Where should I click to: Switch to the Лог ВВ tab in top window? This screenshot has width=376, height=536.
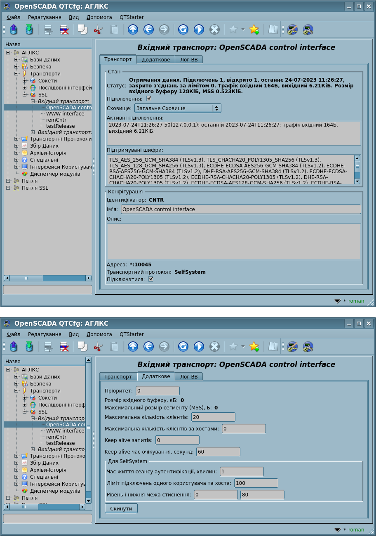click(x=189, y=59)
